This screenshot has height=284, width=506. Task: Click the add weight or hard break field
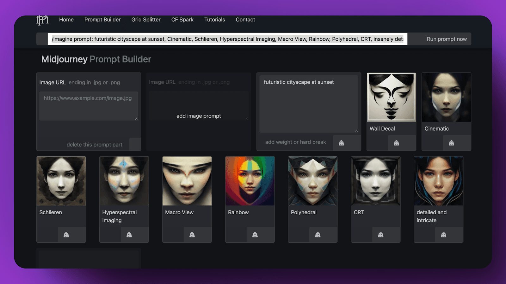296,142
